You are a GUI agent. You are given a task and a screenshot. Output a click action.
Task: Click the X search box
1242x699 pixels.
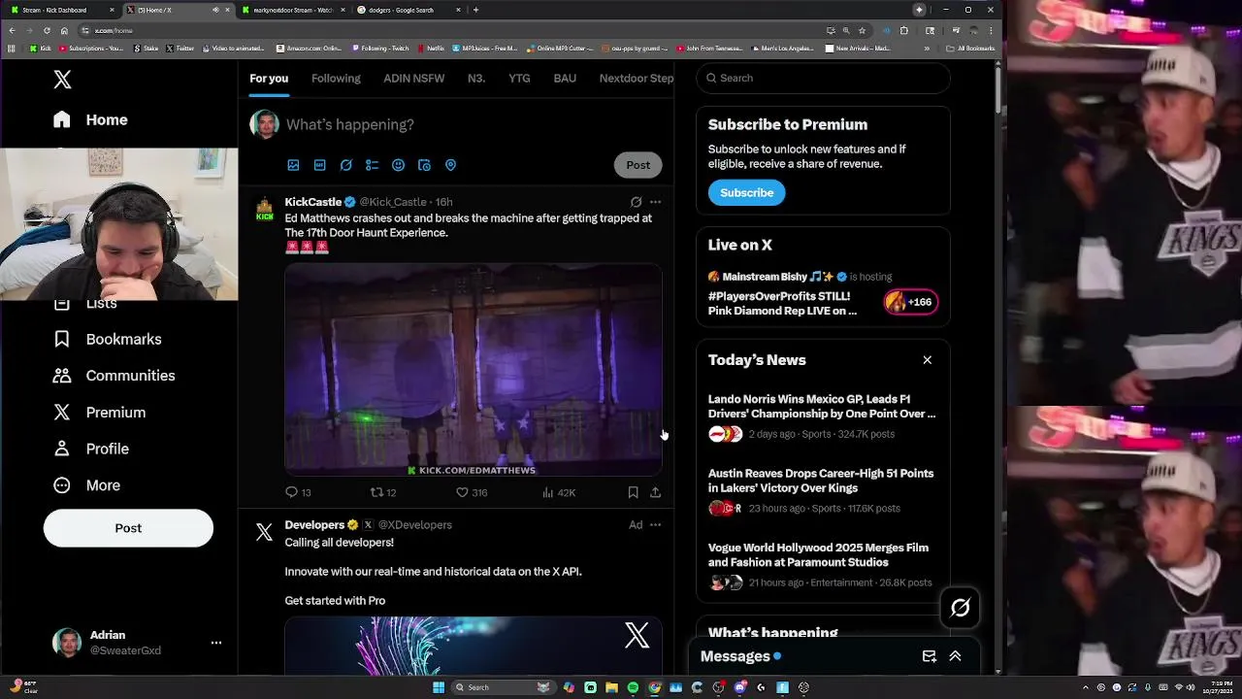coord(823,78)
